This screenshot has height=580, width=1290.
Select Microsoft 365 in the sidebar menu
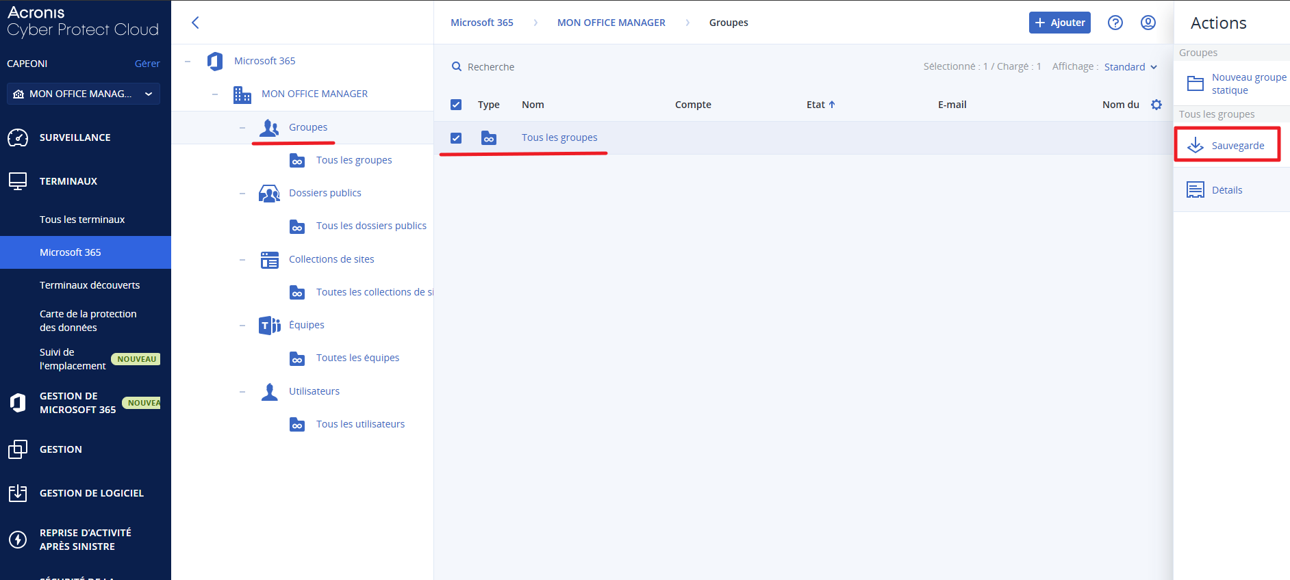[86, 252]
